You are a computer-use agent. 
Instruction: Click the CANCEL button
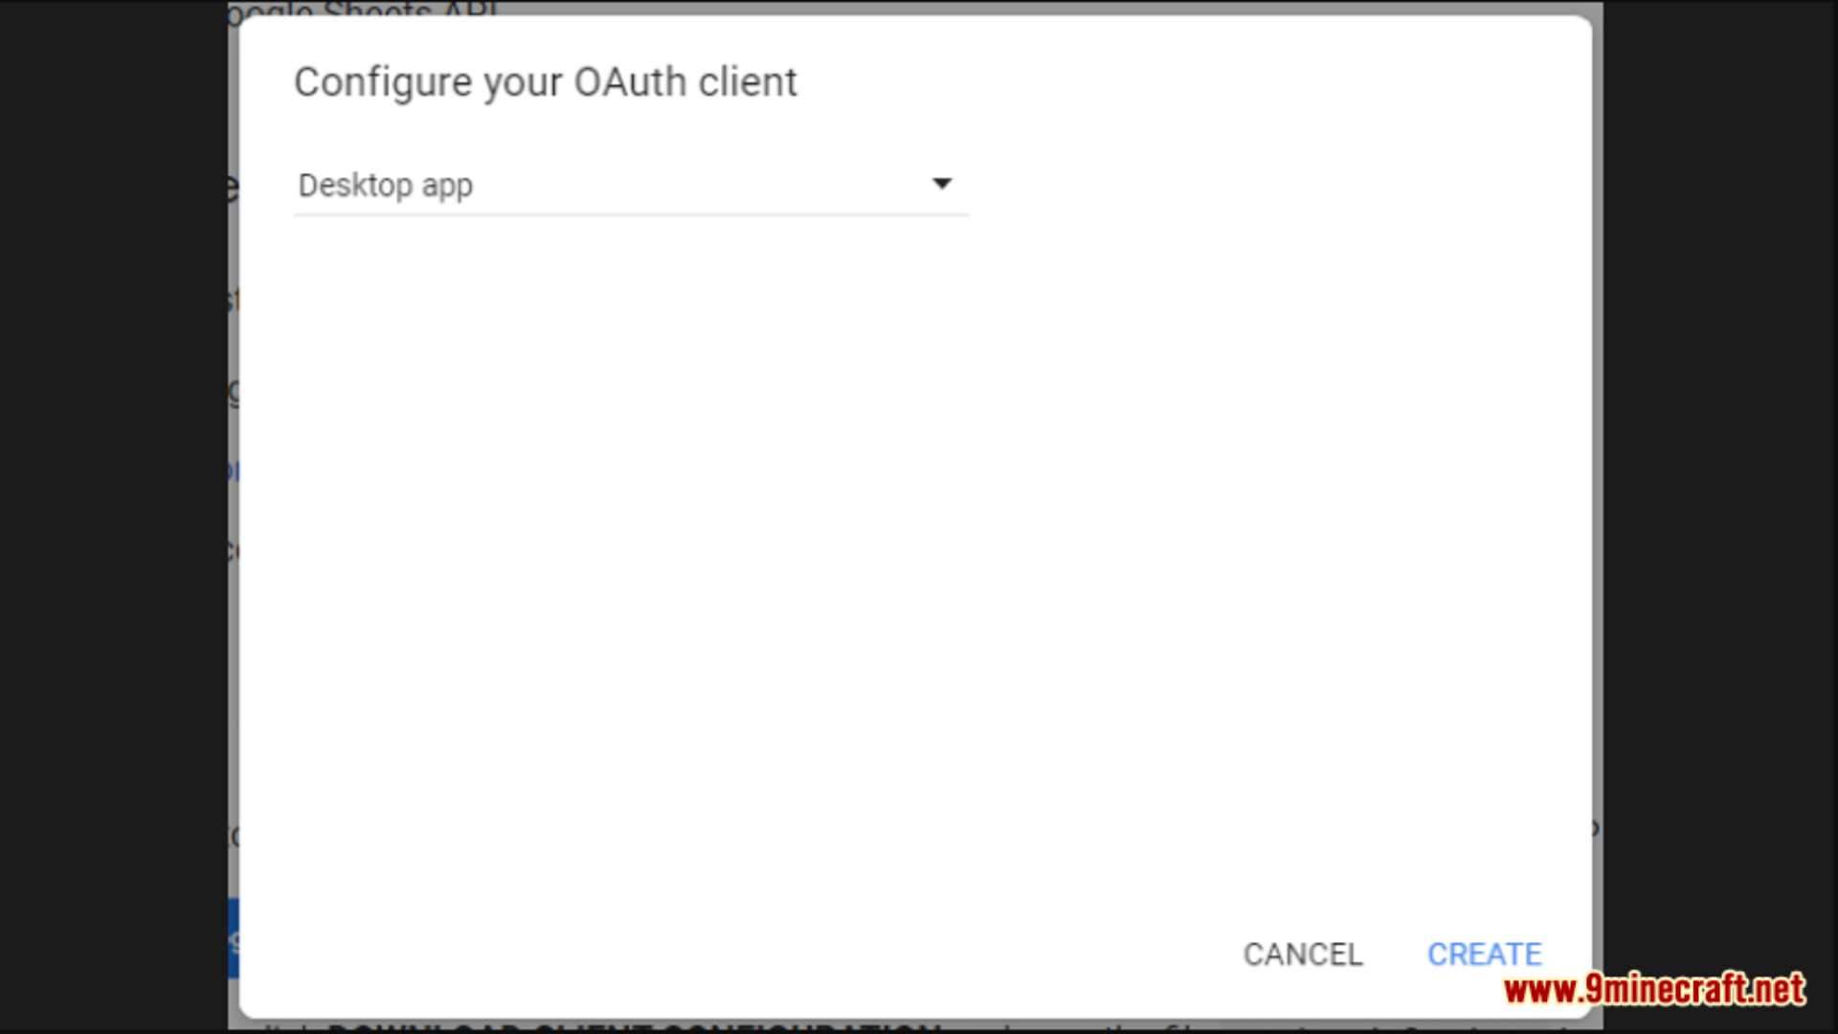point(1303,955)
